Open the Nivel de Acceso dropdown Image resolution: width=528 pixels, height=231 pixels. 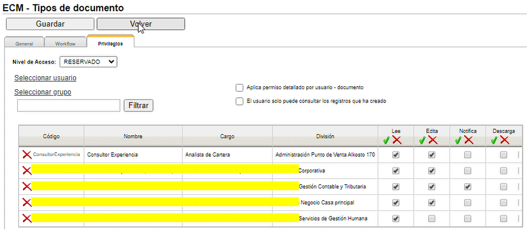88,62
